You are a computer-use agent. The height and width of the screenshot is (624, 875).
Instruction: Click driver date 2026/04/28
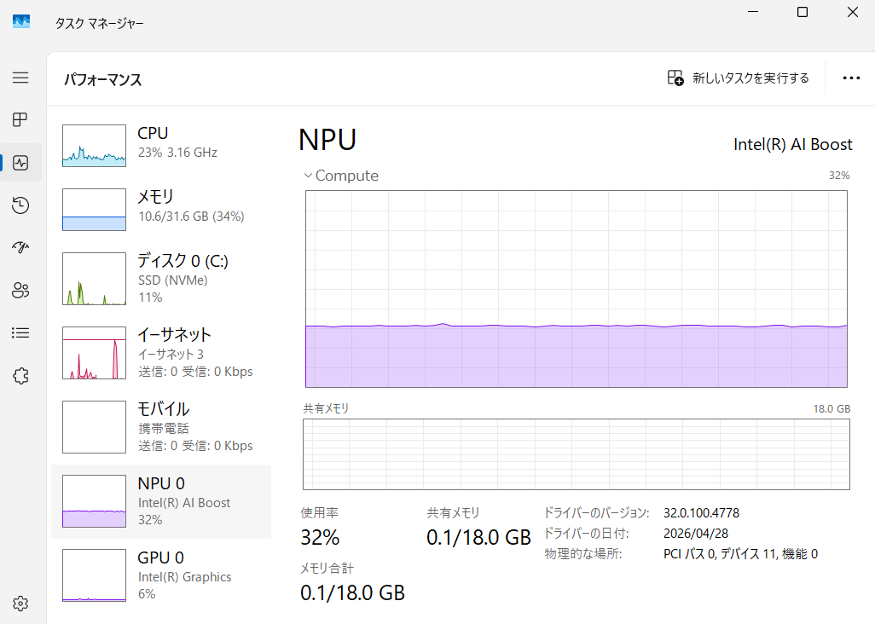[x=696, y=534]
